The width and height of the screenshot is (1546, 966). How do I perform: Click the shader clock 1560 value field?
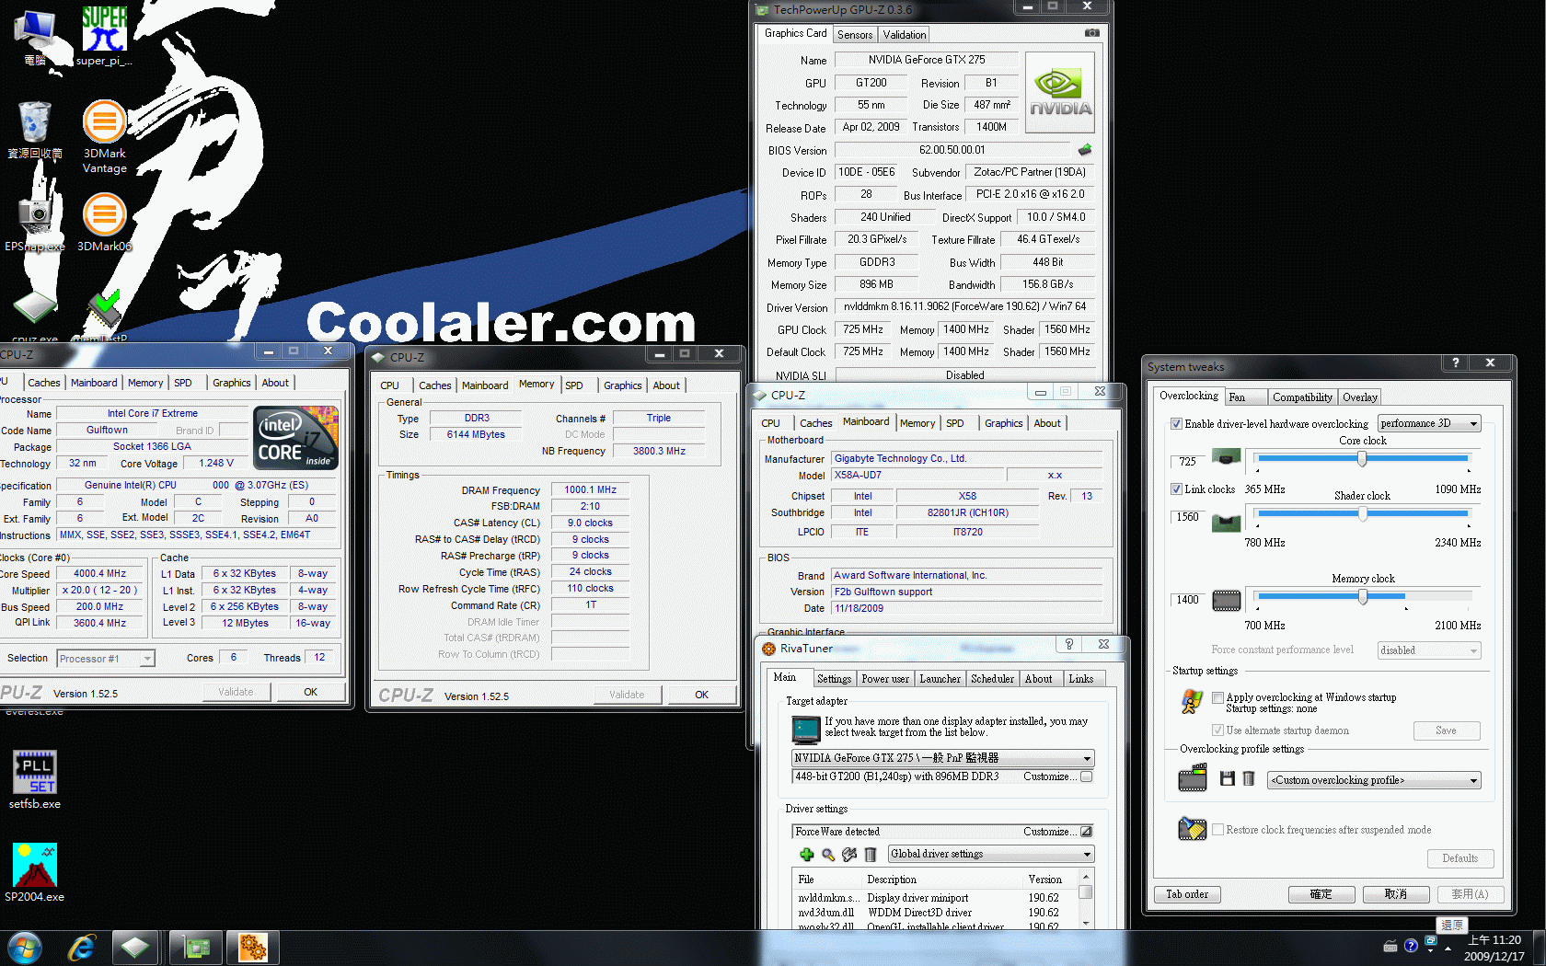[1189, 517]
